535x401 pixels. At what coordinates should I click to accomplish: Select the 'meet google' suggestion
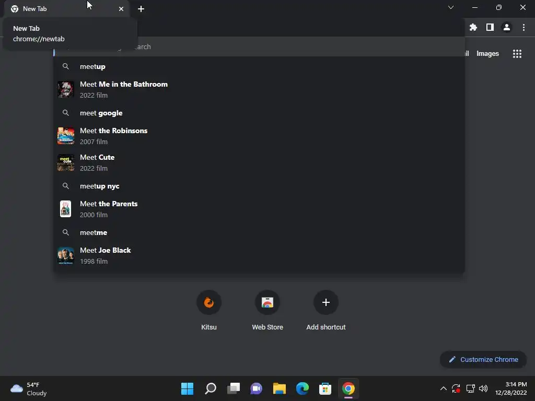[x=259, y=113]
